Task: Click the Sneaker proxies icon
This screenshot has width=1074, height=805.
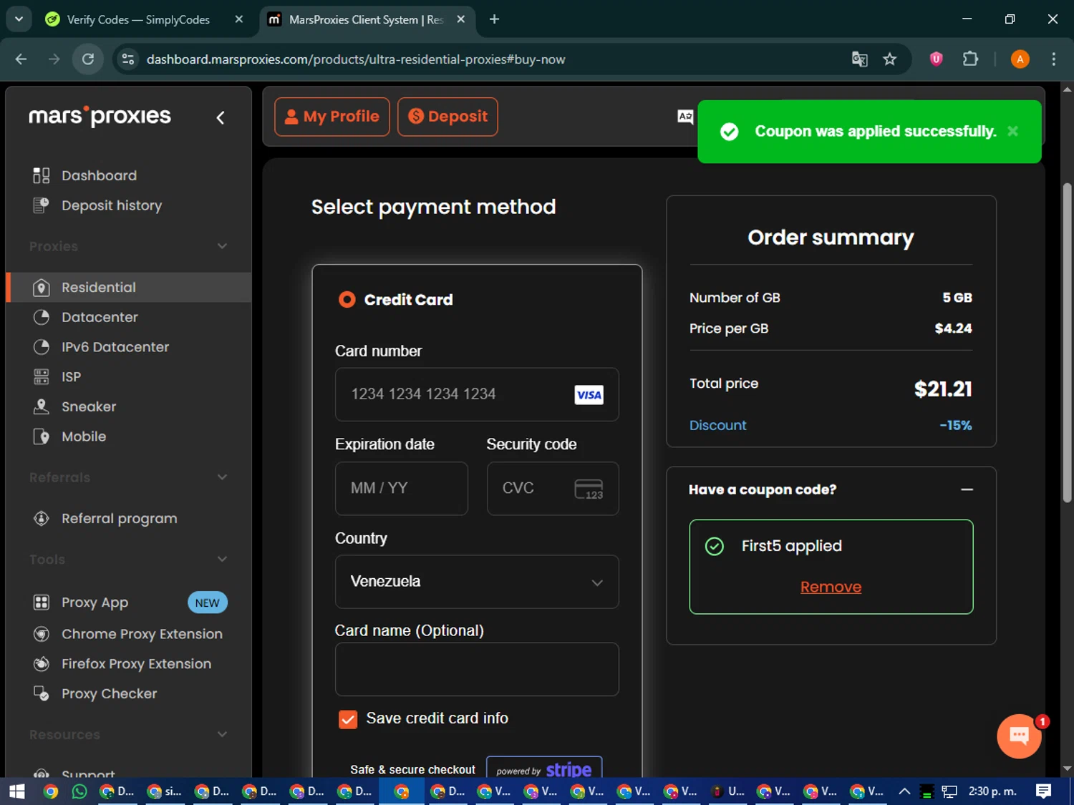Action: pos(42,406)
